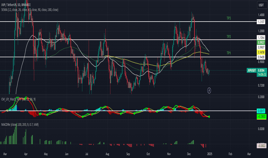Screen dimensions: 268x158
Task: Click the TP3 label
Action: click(x=229, y=18)
